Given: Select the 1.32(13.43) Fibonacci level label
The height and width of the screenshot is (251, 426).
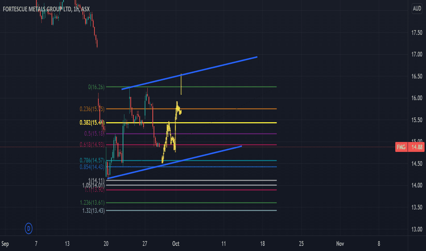Looking at the screenshot, I should point(93,210).
